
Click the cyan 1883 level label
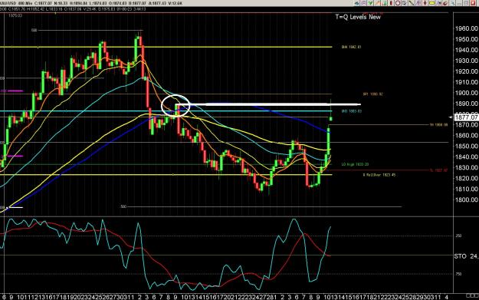pos(351,111)
